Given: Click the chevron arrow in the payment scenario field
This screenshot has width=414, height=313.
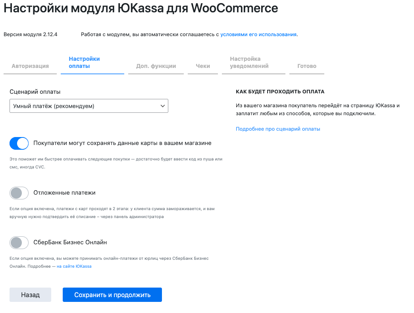Looking at the screenshot, I should 162,106.
